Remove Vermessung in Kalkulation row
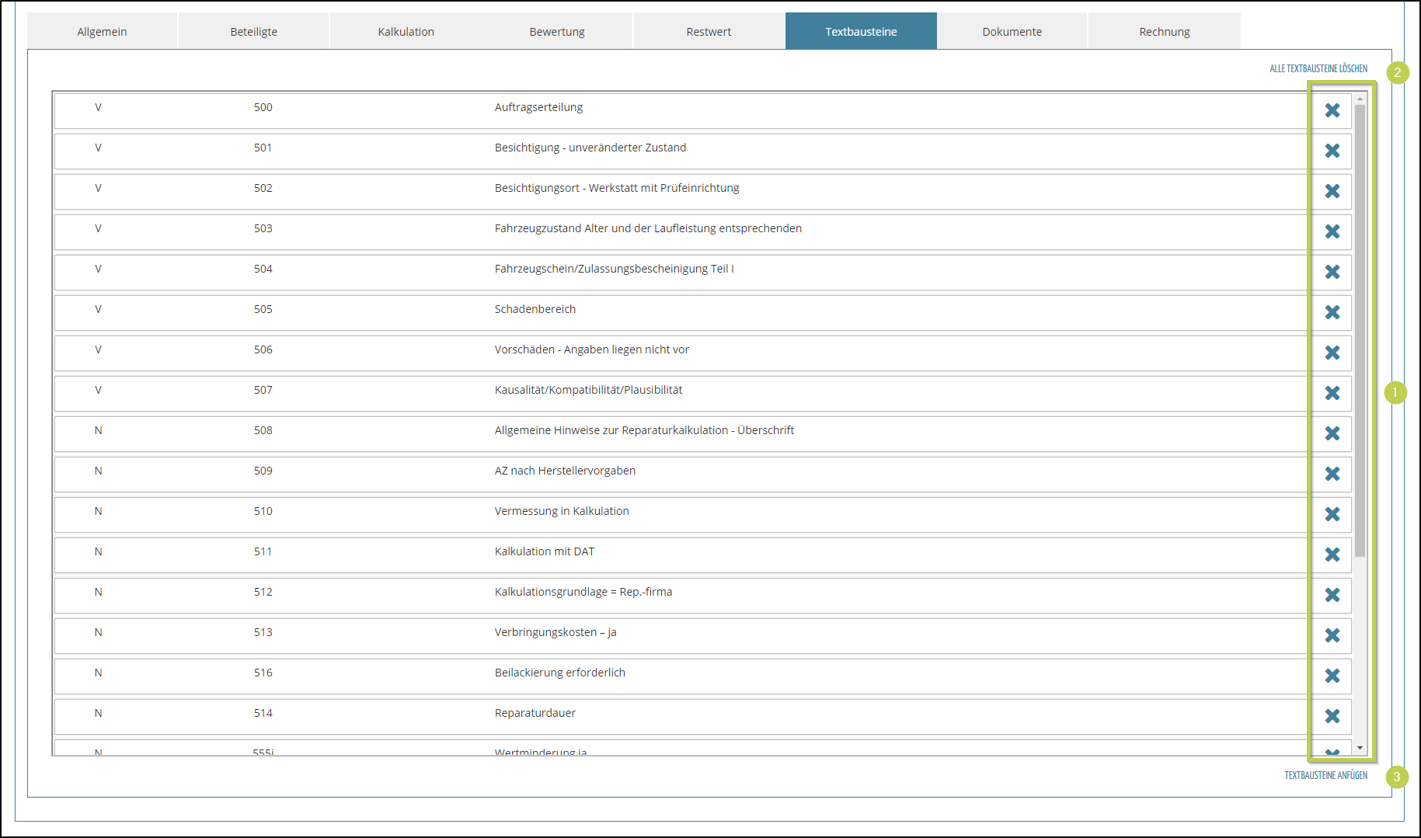The height and width of the screenshot is (838, 1421). 1332,514
